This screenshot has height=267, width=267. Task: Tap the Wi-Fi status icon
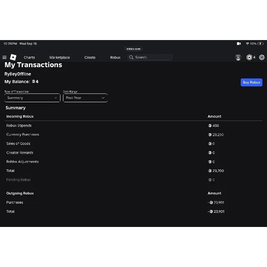[247, 44]
